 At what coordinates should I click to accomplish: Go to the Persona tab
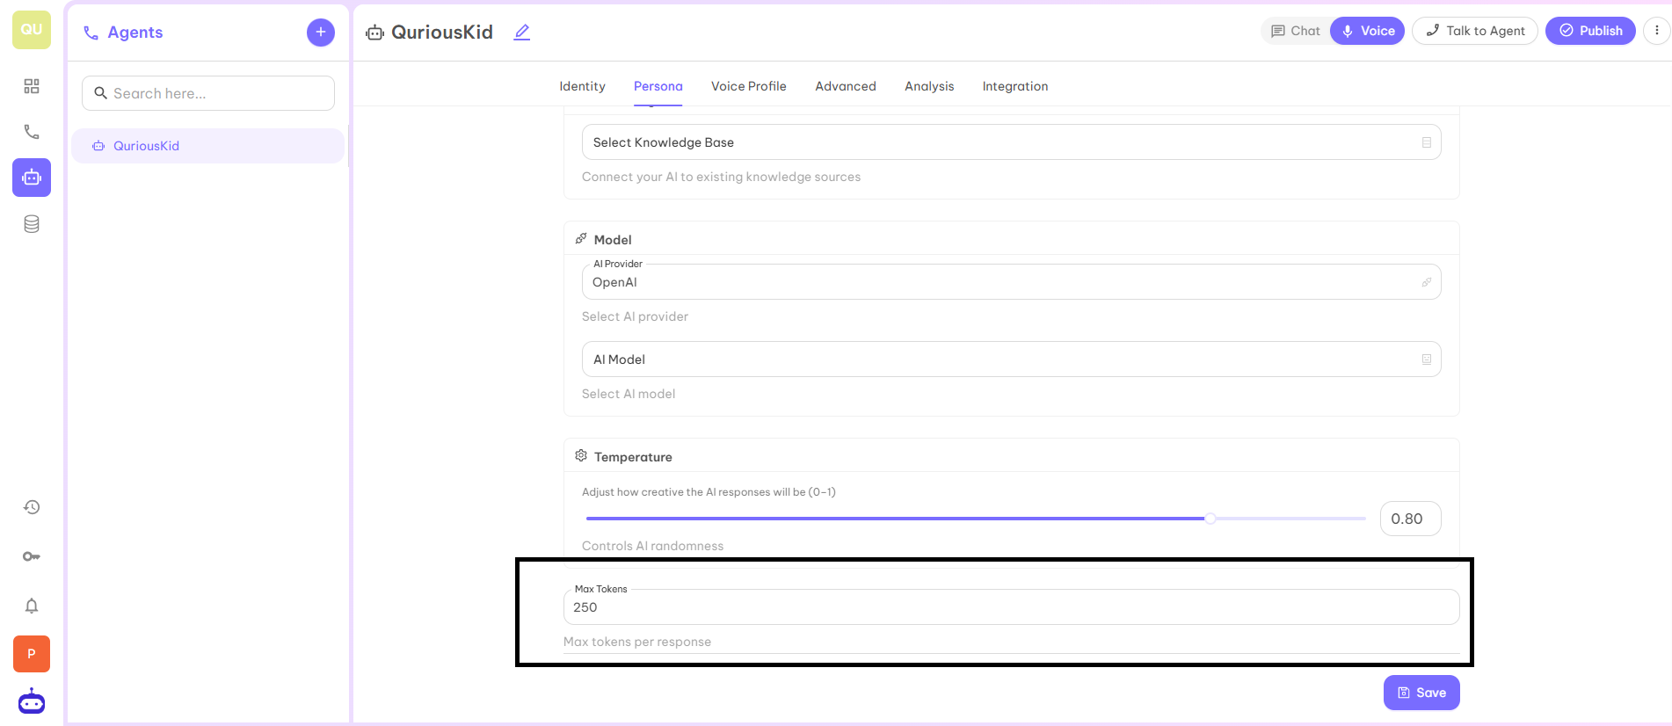tap(658, 86)
